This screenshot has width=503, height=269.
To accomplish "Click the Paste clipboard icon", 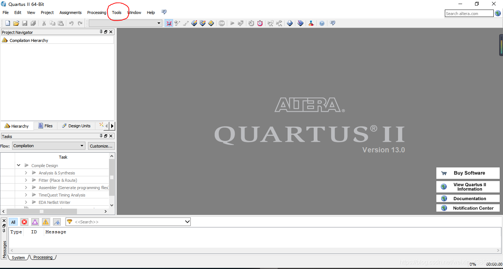I will [61, 23].
